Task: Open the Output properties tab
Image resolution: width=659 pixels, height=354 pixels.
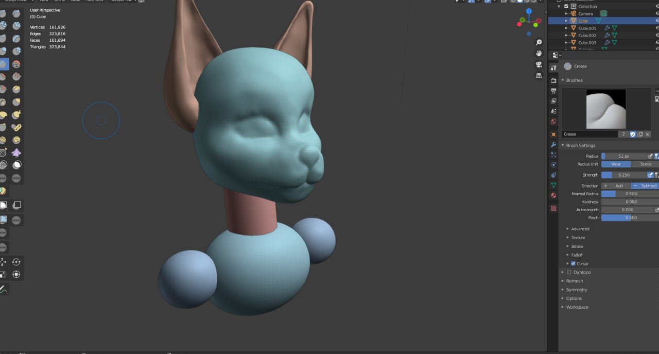Action: (553, 91)
